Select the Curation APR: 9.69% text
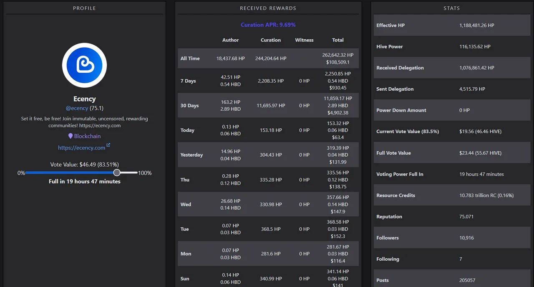534x287 pixels. [268, 25]
